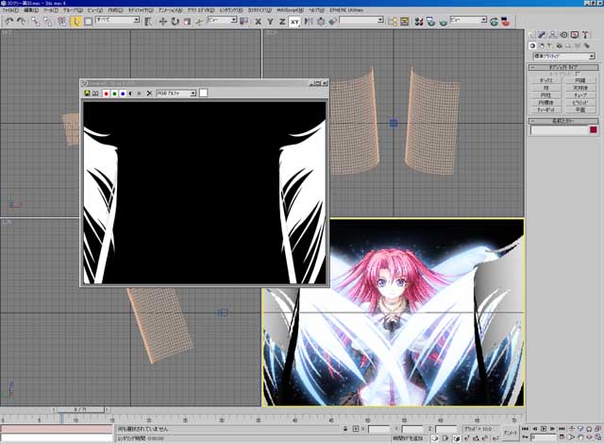Select the Select and Link tool

coord(35,22)
